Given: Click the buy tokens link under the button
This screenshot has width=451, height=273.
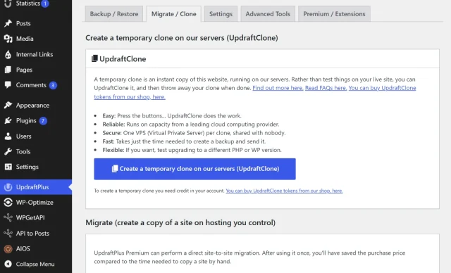Looking at the screenshot, I should 284,191.
